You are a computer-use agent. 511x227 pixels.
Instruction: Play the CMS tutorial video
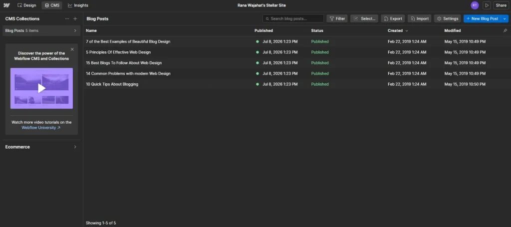tap(42, 88)
